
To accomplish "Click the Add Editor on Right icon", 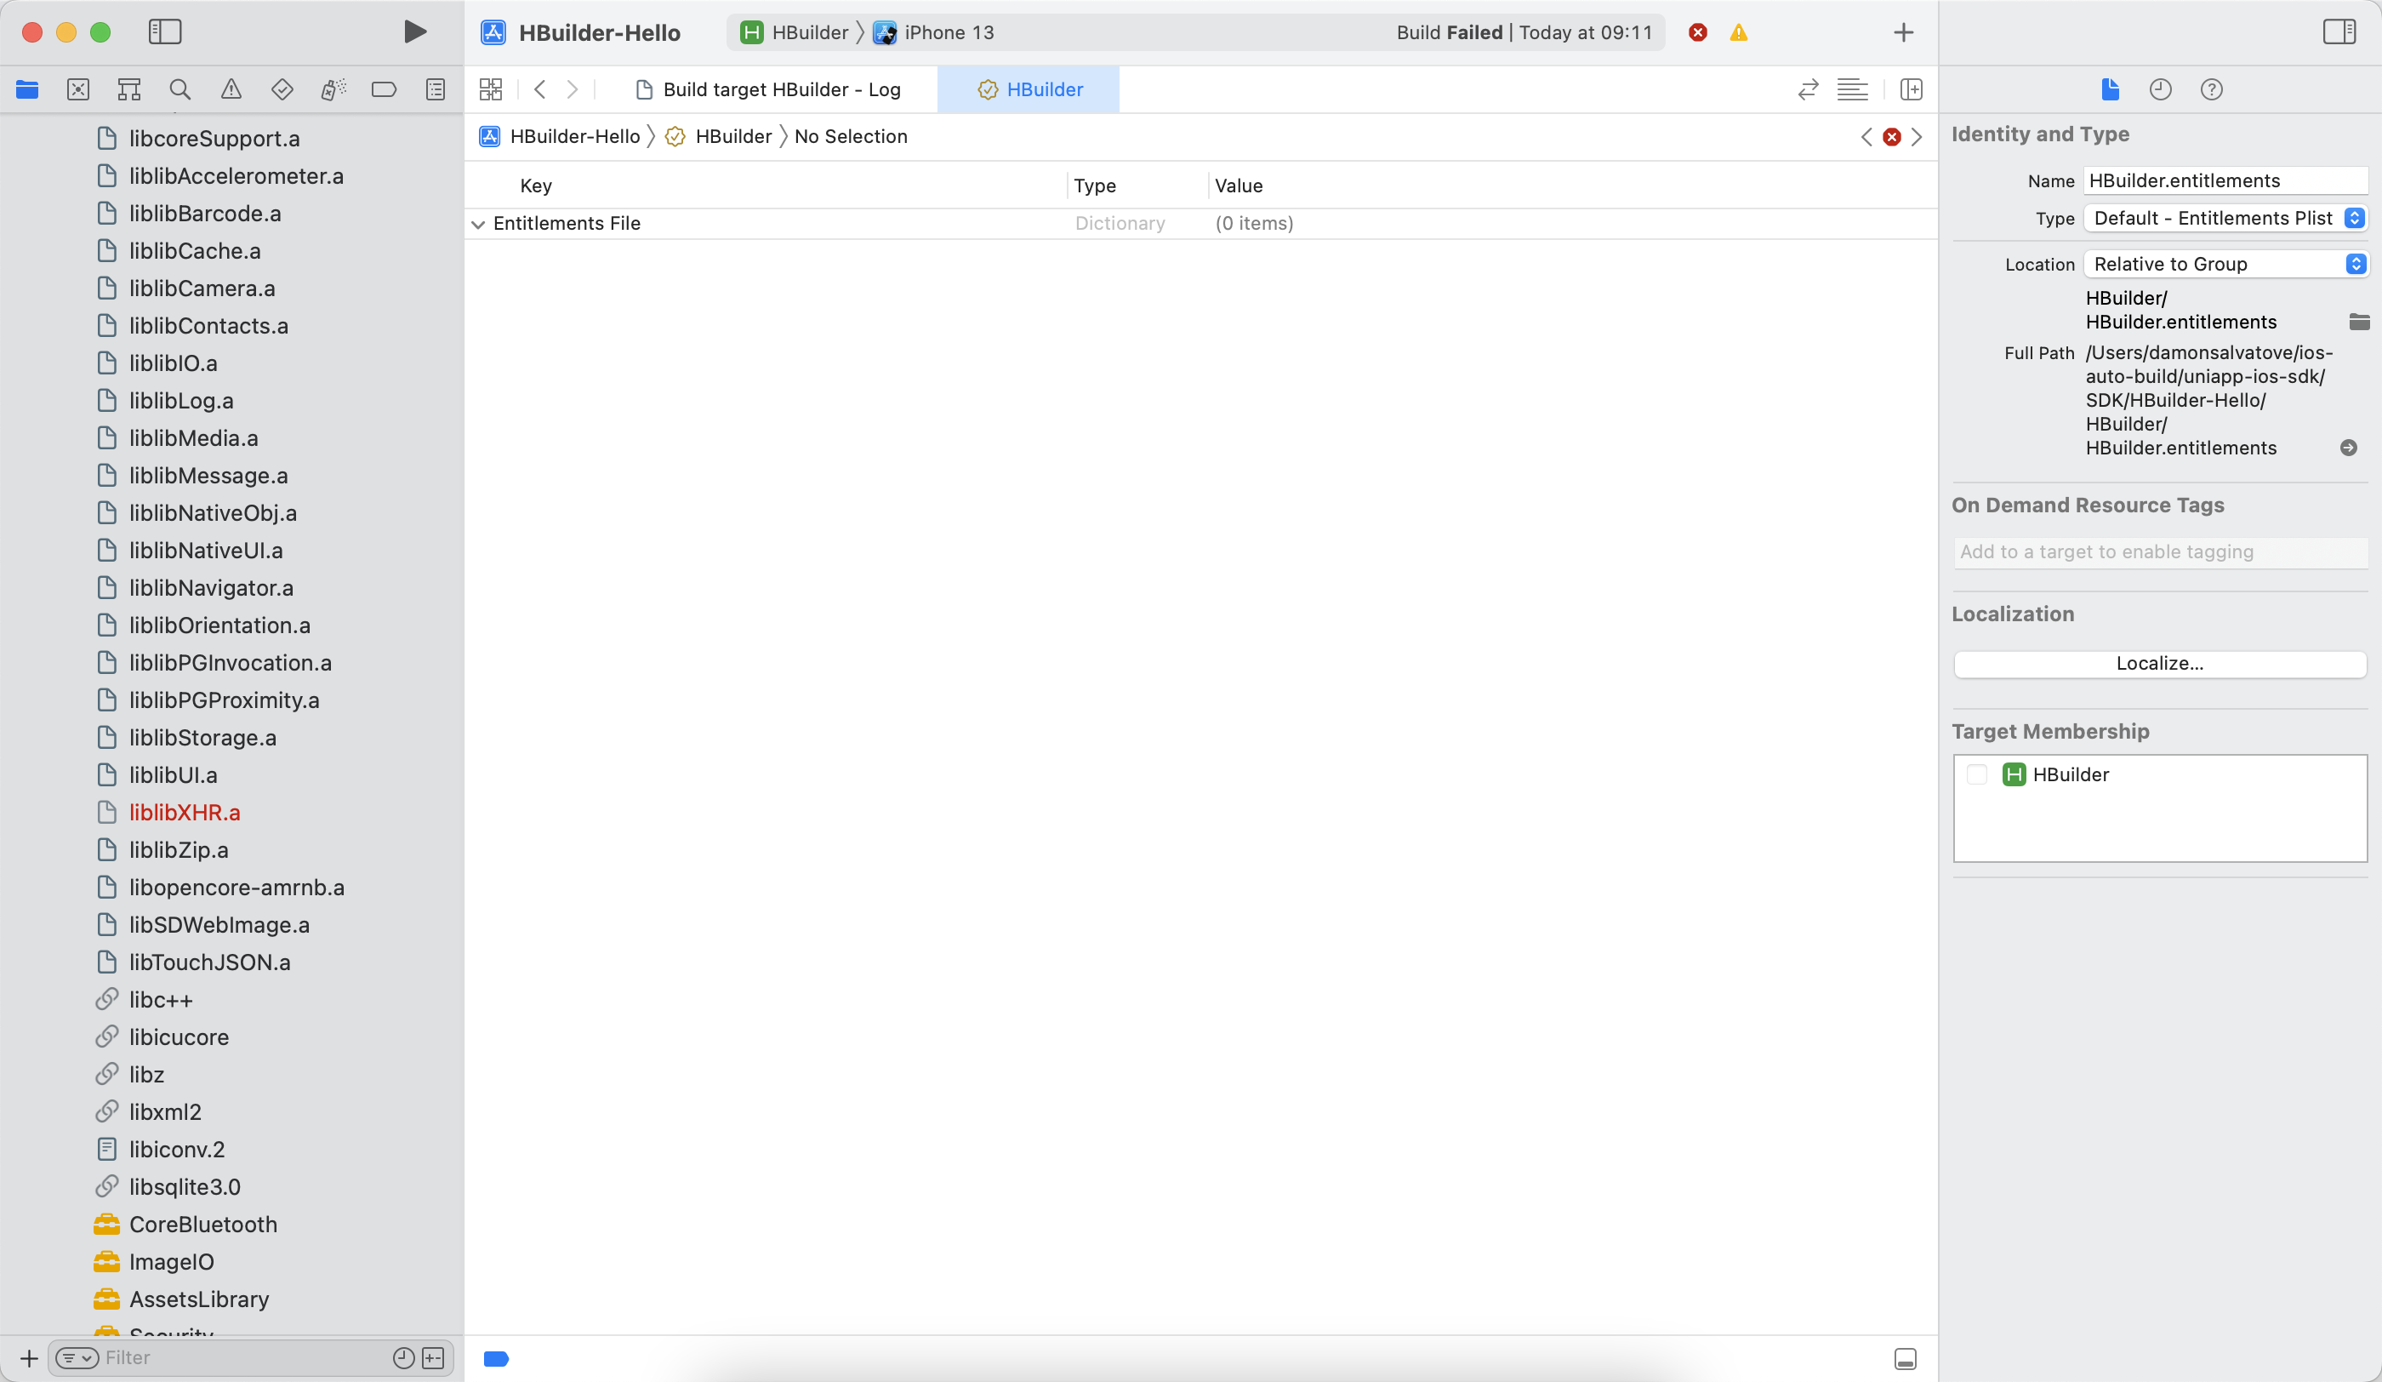I will click(x=1912, y=90).
